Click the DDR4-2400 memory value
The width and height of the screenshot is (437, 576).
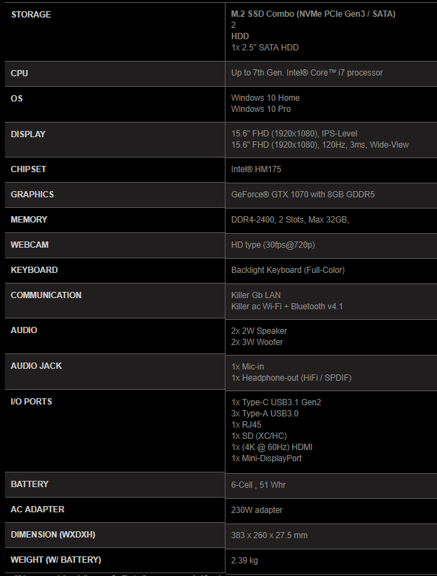point(290,220)
